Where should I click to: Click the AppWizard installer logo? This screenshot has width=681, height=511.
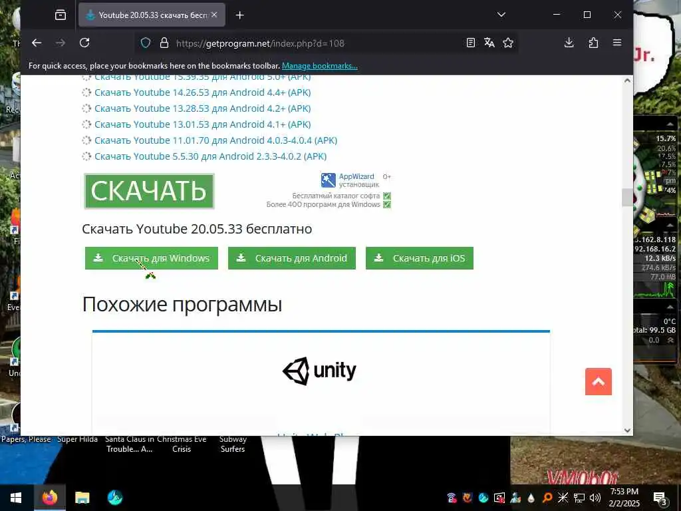pyautogui.click(x=329, y=180)
